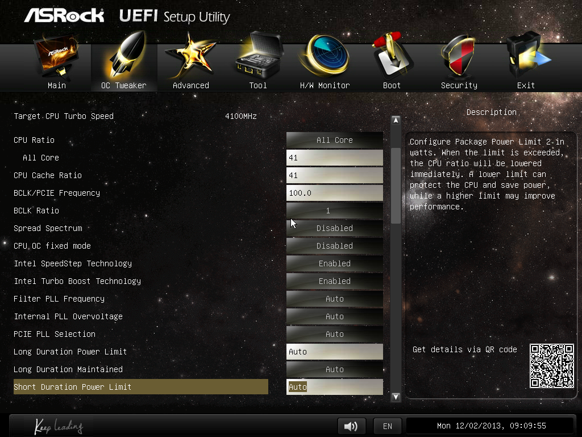This screenshot has height=437, width=582.
Task: Select the Boot joystick icon
Action: [x=392, y=57]
